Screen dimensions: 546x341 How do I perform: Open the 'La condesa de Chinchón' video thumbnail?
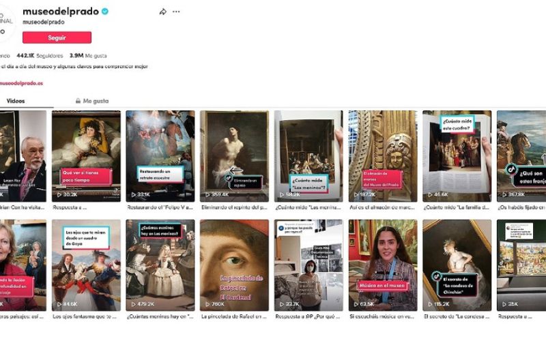click(x=457, y=265)
